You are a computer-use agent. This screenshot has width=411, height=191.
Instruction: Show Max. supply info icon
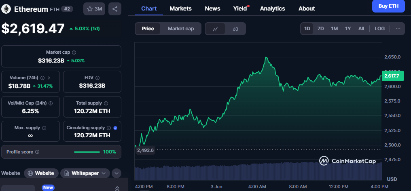tap(44, 128)
